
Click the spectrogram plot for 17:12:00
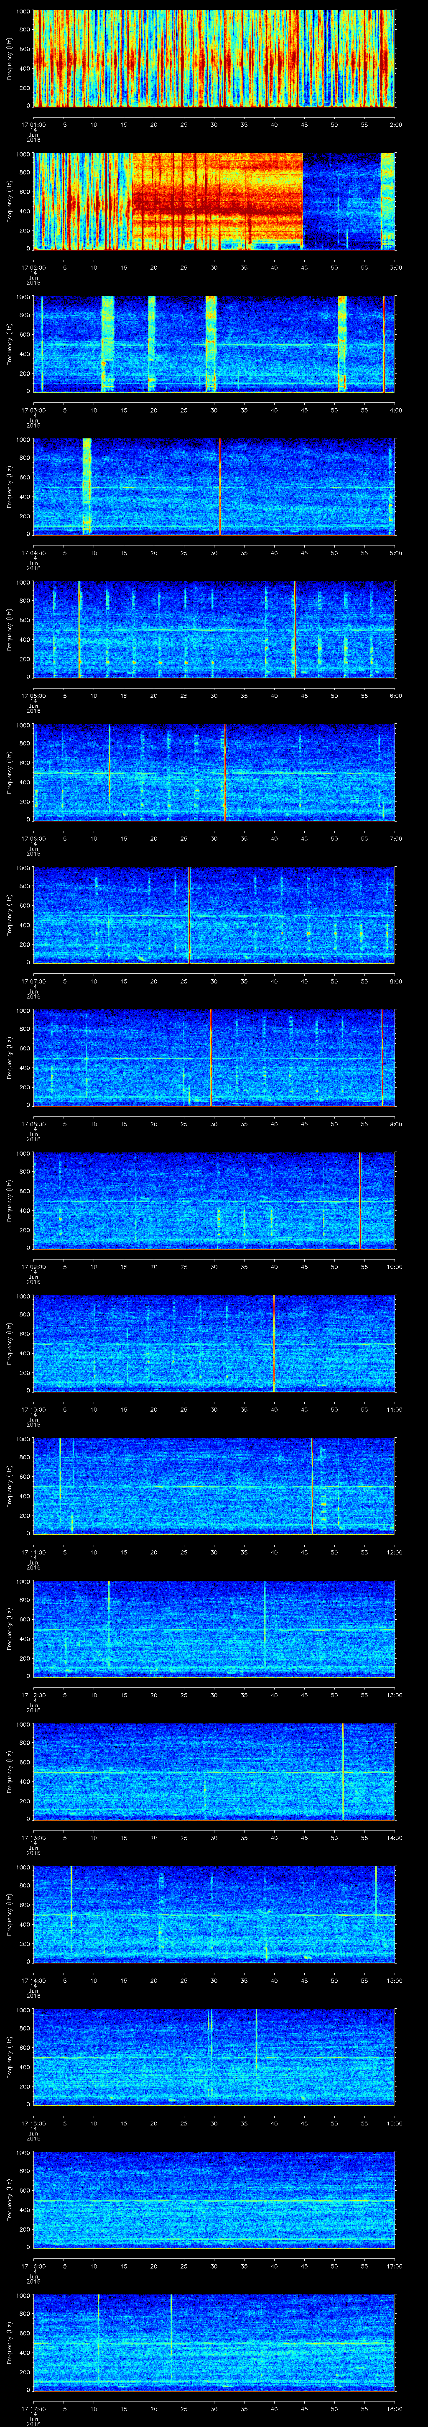coord(214,1628)
